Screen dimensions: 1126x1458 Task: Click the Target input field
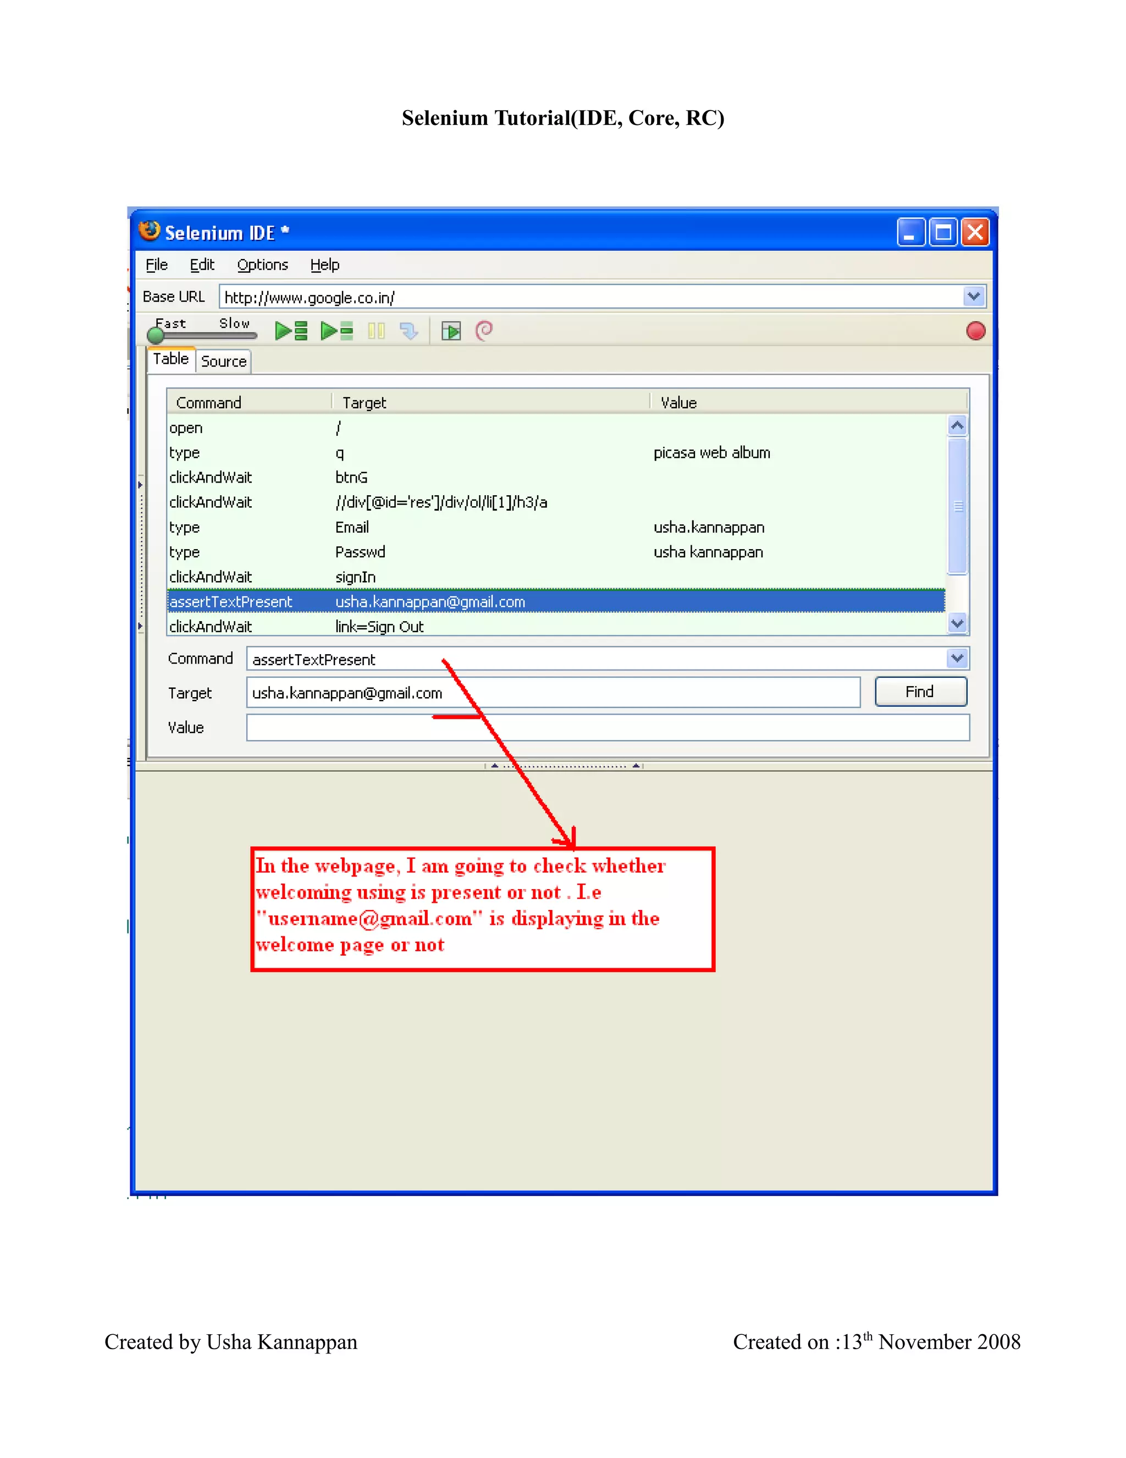553,692
